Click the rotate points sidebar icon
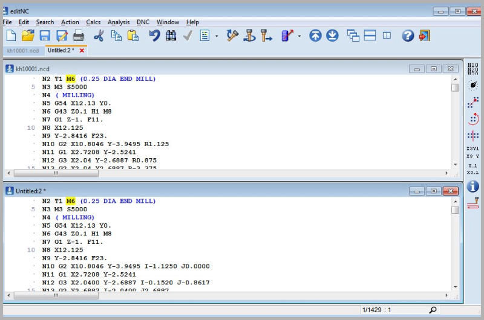 click(x=473, y=119)
